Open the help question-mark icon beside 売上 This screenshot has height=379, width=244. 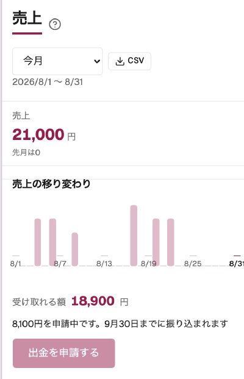pyautogui.click(x=55, y=24)
